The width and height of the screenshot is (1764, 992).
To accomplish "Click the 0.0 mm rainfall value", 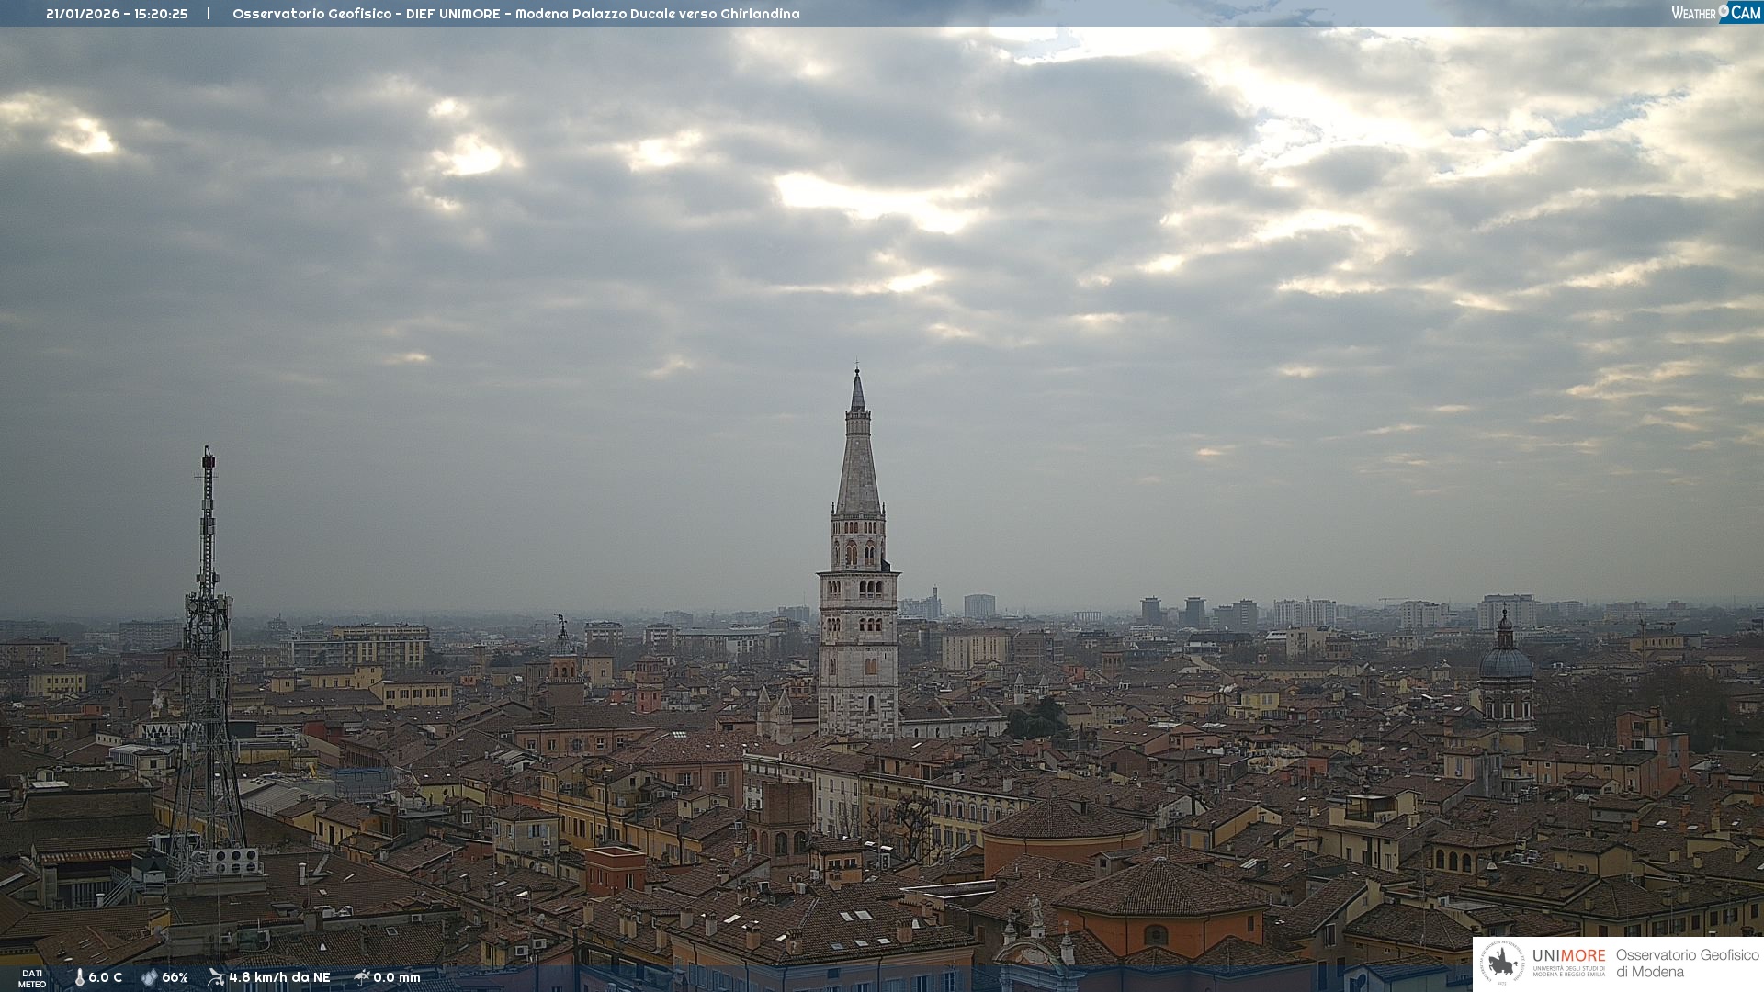I will point(396,977).
